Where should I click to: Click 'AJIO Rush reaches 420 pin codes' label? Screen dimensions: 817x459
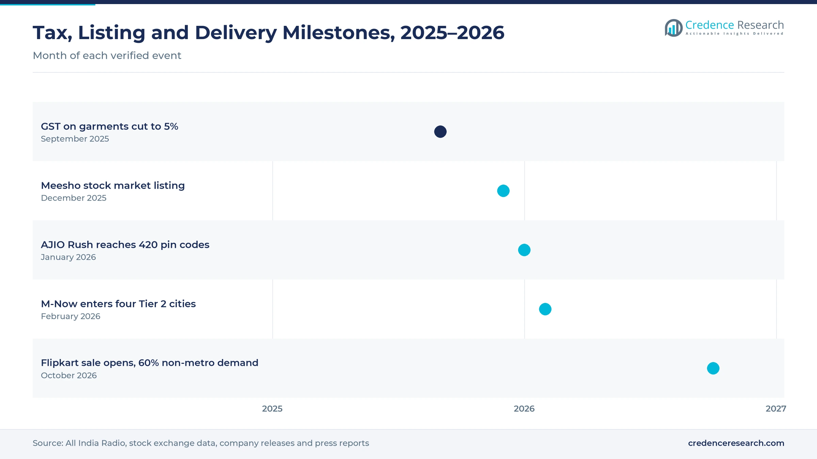(x=125, y=245)
